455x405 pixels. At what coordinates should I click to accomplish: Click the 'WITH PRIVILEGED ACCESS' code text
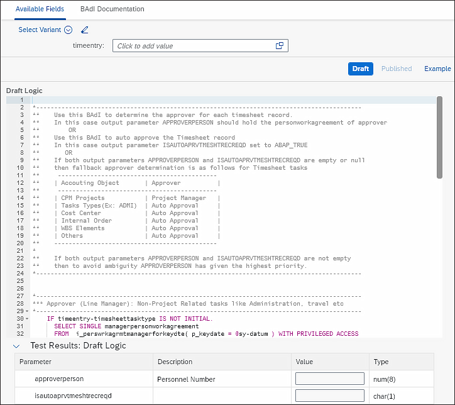pyautogui.click(x=319, y=334)
